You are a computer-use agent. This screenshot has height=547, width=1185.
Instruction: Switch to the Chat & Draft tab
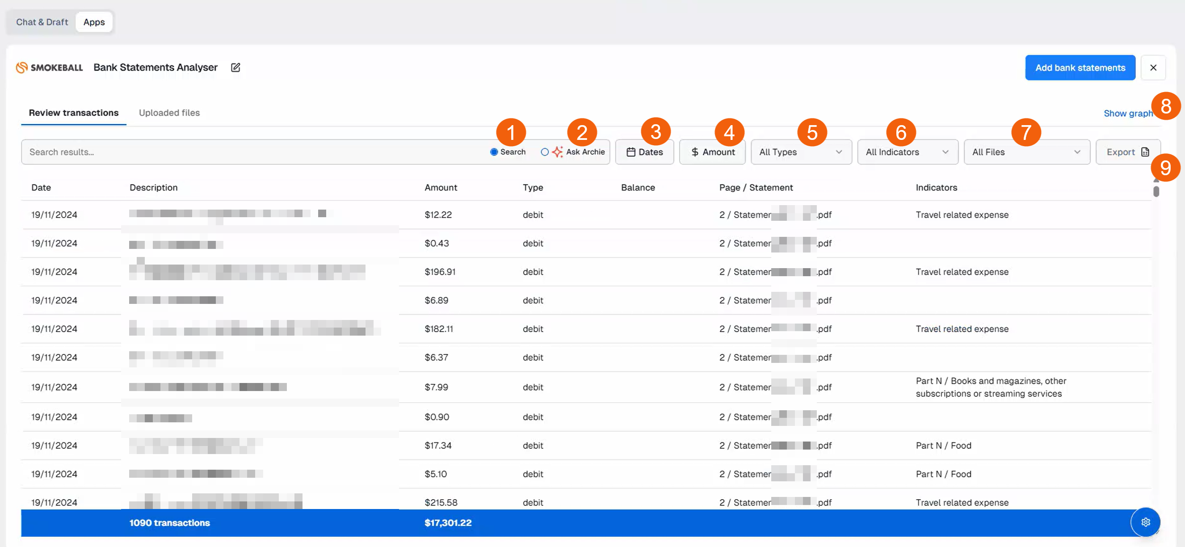pos(42,22)
